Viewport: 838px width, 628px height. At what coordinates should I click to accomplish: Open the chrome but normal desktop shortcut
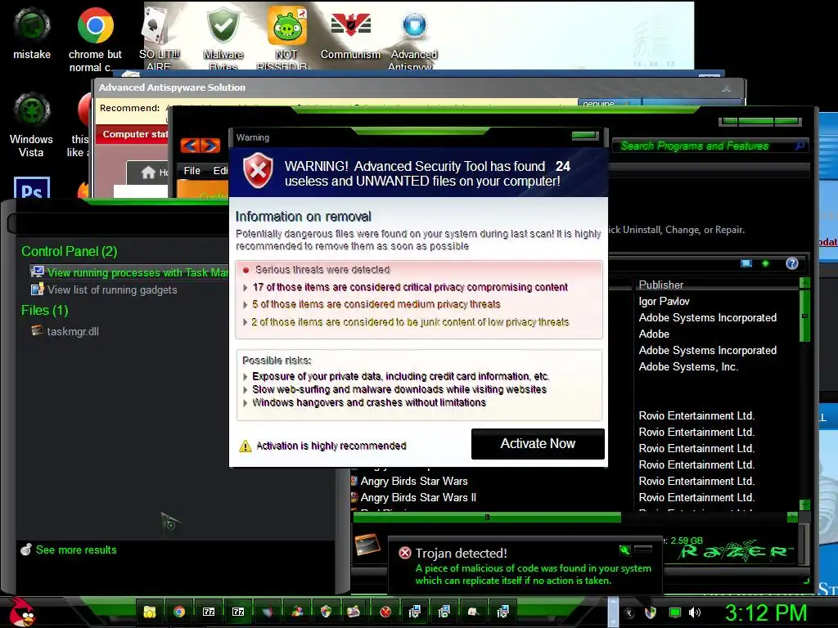tap(95, 40)
